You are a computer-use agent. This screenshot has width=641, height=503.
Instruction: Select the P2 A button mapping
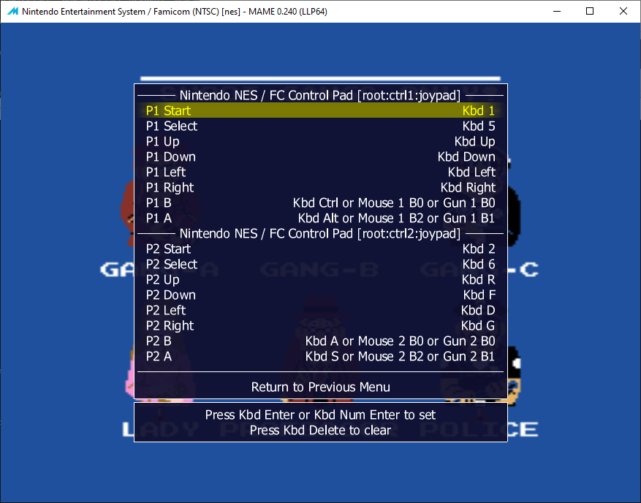[x=320, y=356]
